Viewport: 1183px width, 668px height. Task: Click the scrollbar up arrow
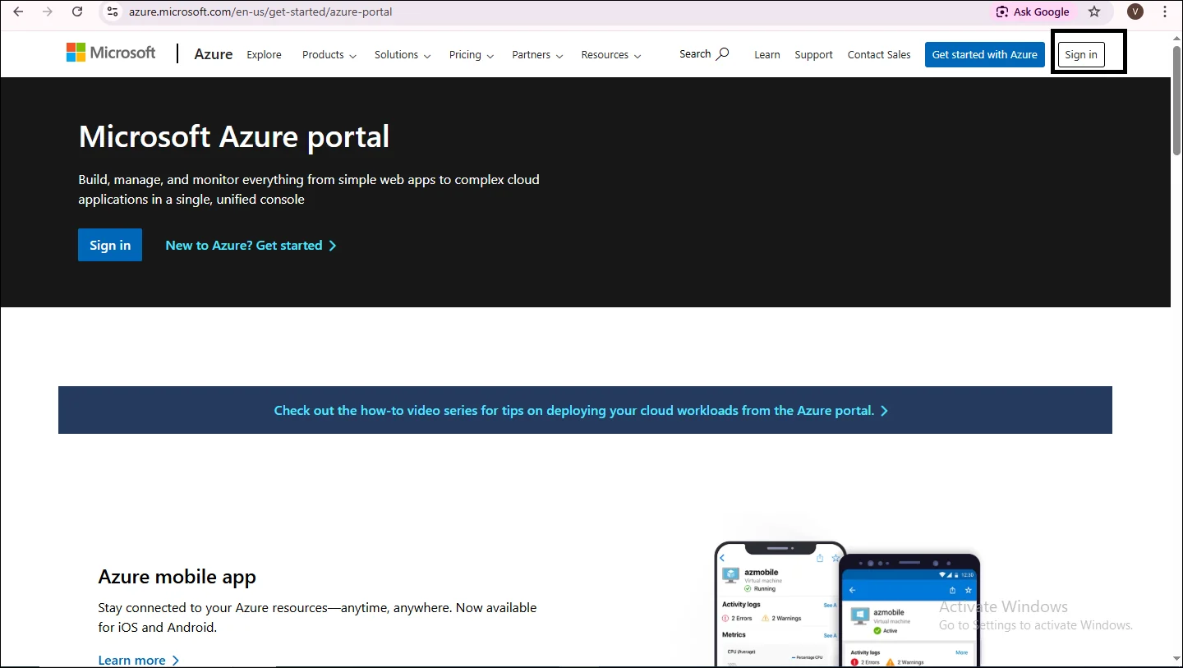pos(1176,38)
